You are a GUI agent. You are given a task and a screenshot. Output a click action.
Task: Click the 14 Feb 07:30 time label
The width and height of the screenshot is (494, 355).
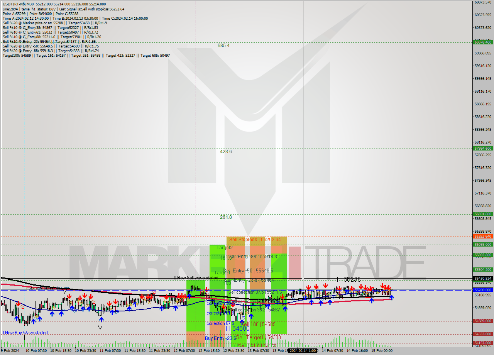332,351
